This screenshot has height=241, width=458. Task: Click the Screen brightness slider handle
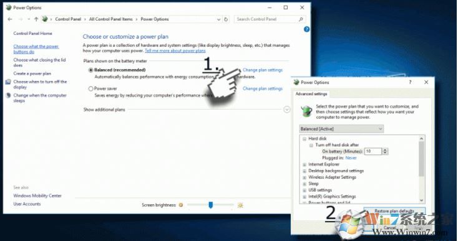click(211, 205)
